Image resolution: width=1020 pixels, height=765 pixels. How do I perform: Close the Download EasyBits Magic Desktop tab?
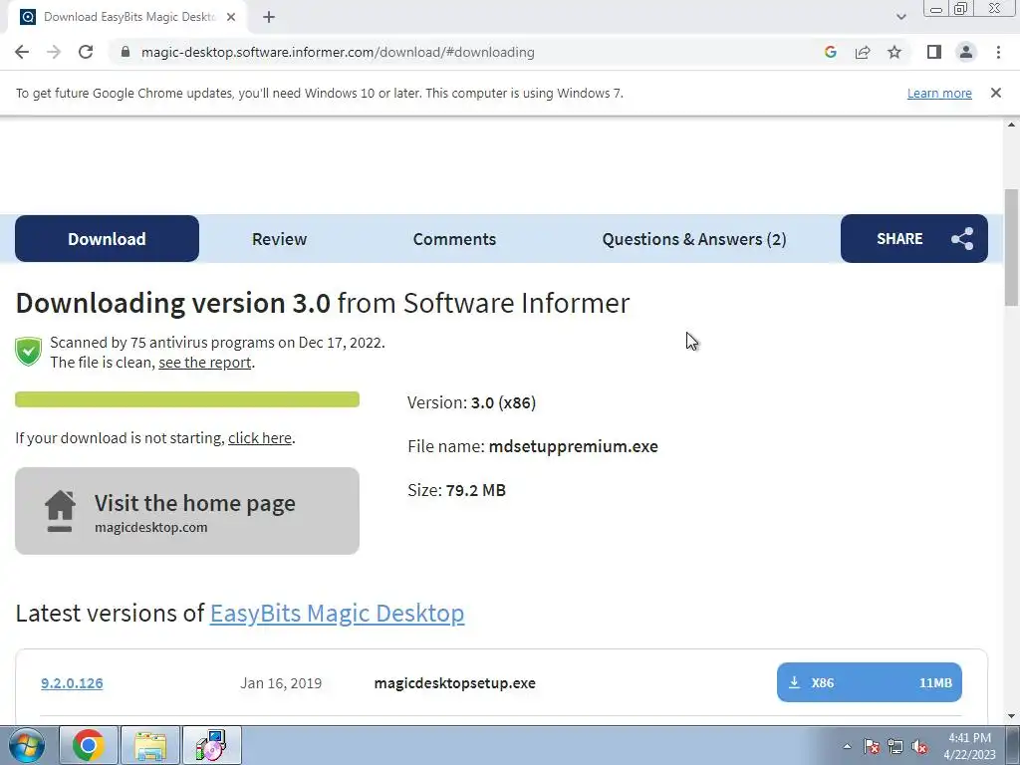(231, 17)
